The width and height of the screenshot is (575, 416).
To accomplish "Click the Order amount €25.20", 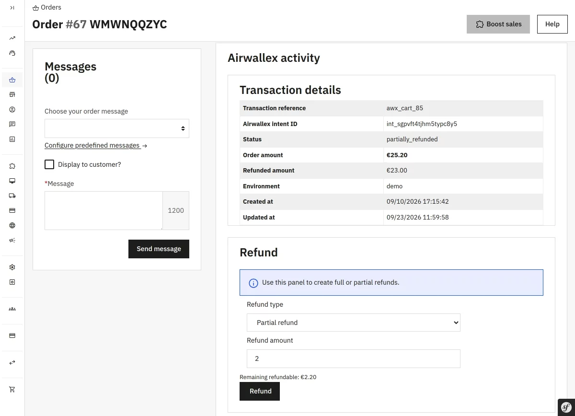I will pyautogui.click(x=397, y=155).
